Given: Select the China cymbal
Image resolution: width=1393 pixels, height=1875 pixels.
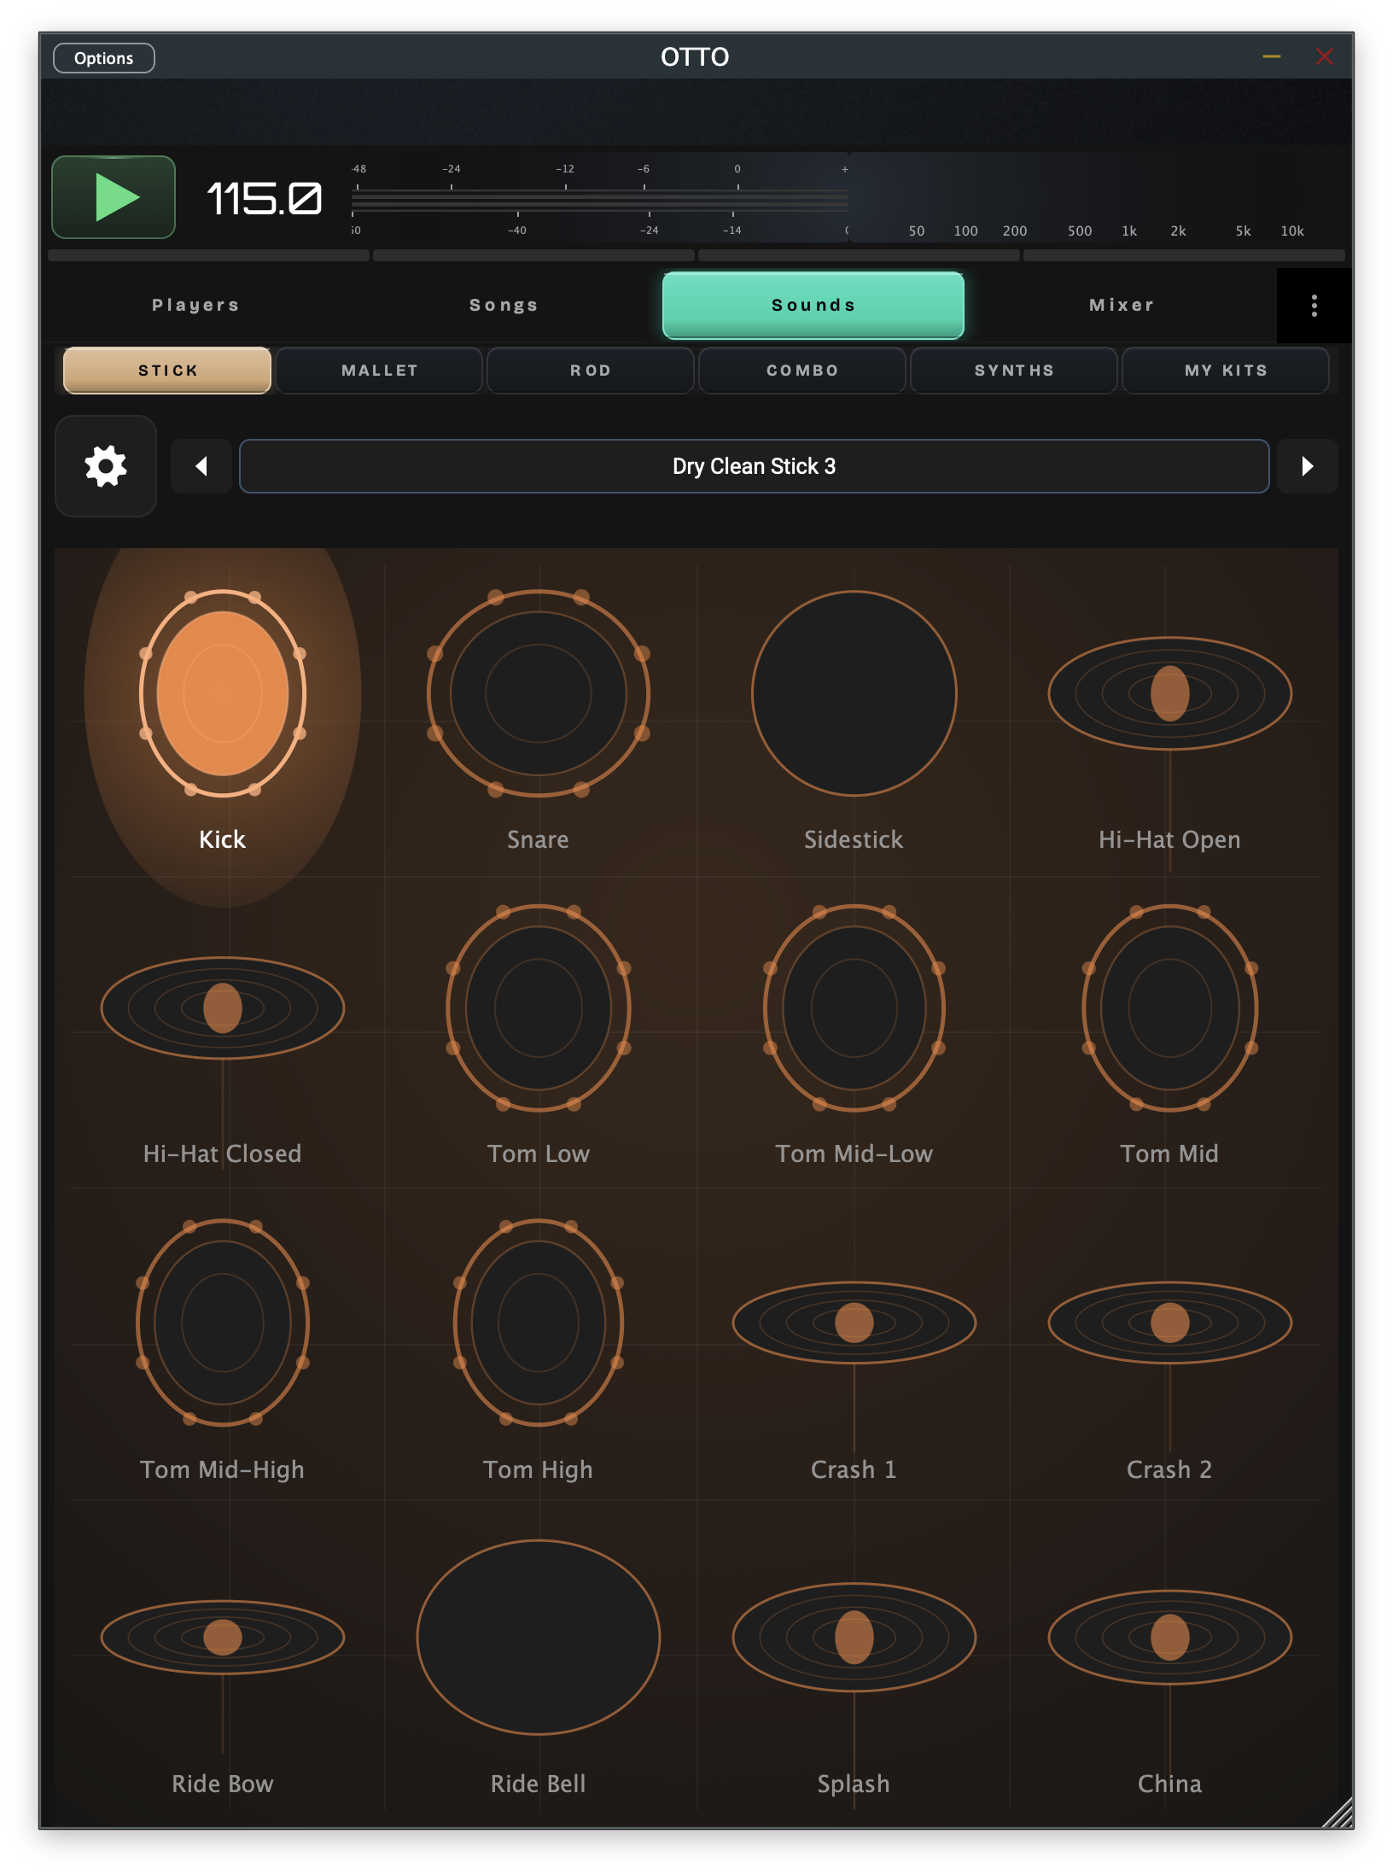Looking at the screenshot, I should (1170, 1637).
